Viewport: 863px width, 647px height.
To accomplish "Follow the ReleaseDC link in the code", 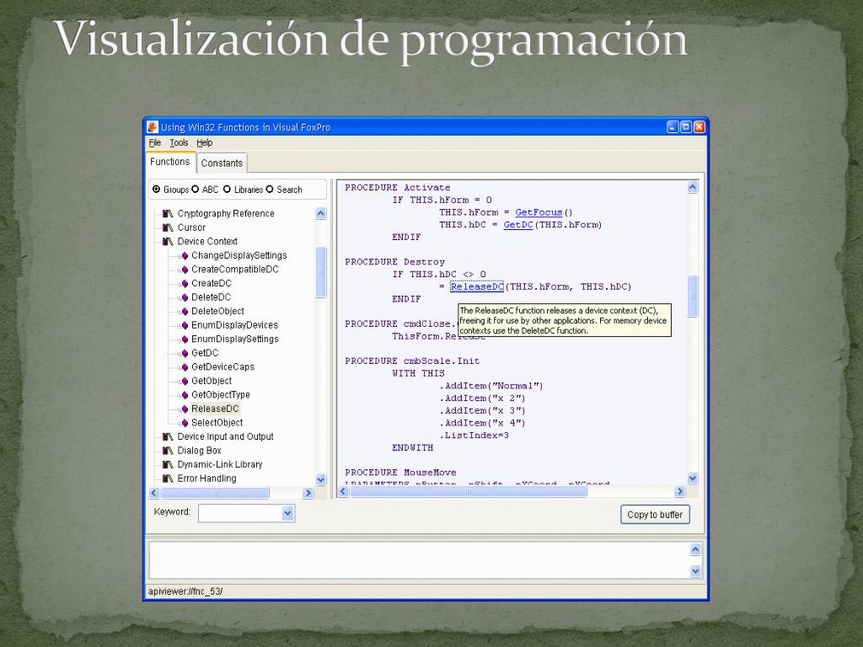I will (x=477, y=286).
